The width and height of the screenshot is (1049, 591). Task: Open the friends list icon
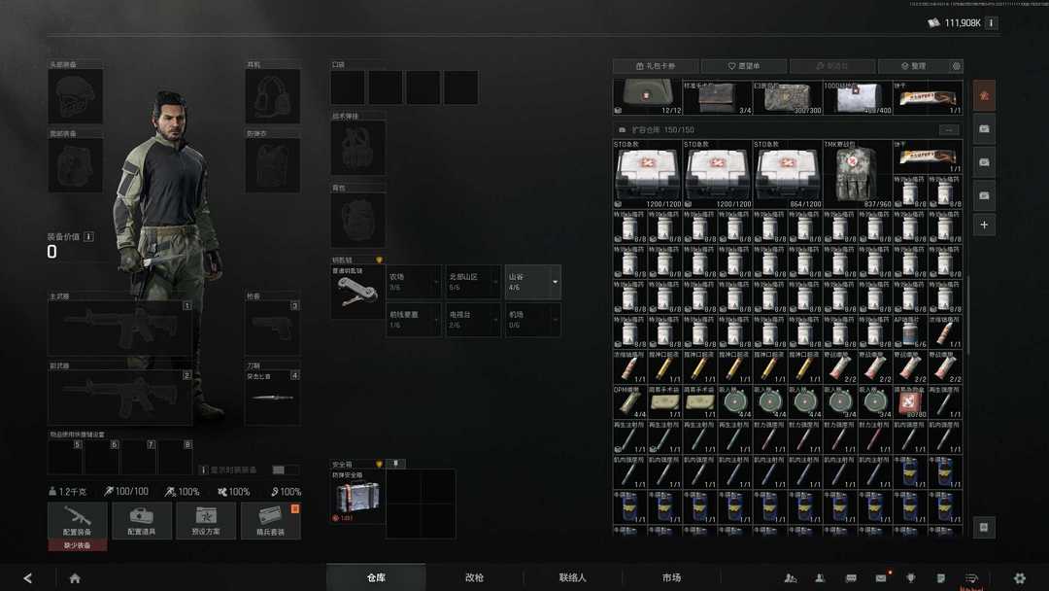click(791, 578)
